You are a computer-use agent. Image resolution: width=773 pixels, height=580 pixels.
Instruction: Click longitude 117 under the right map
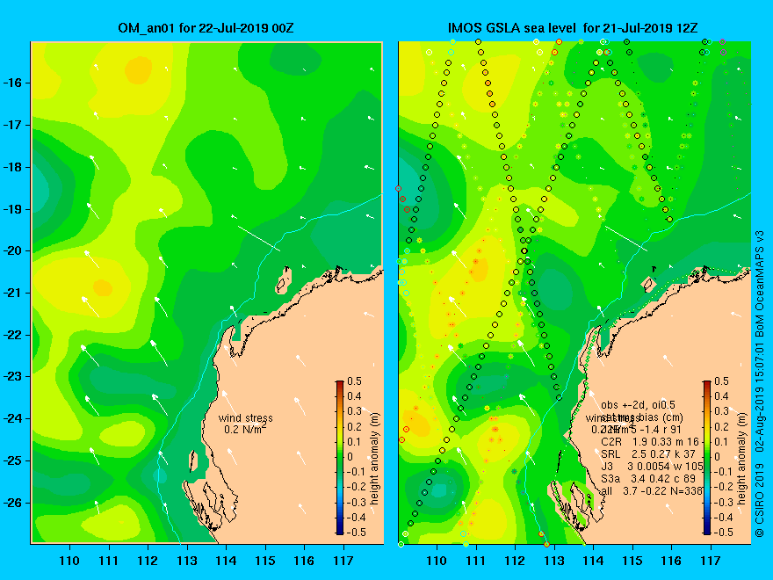tap(711, 561)
